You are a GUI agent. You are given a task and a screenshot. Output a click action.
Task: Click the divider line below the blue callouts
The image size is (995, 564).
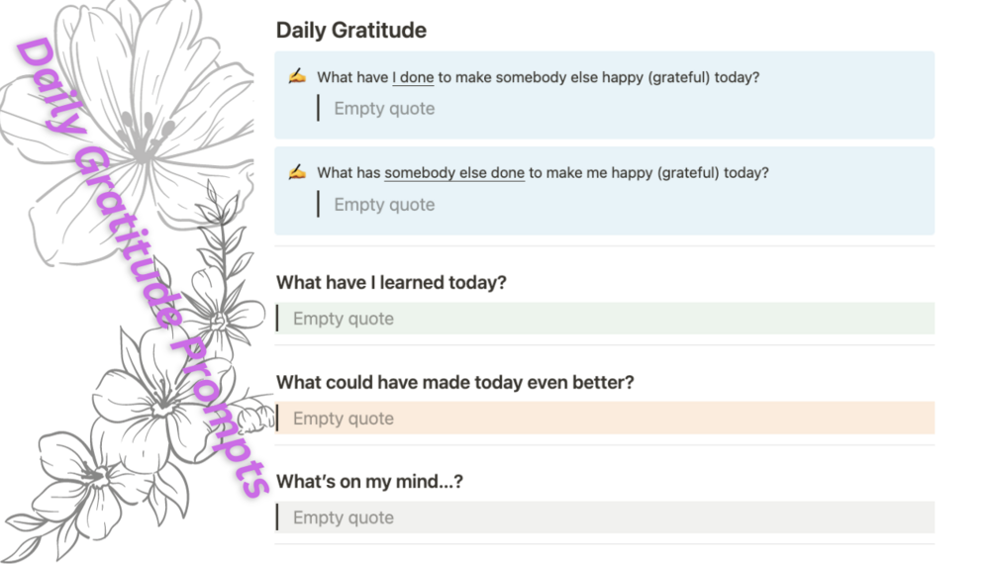pos(604,245)
